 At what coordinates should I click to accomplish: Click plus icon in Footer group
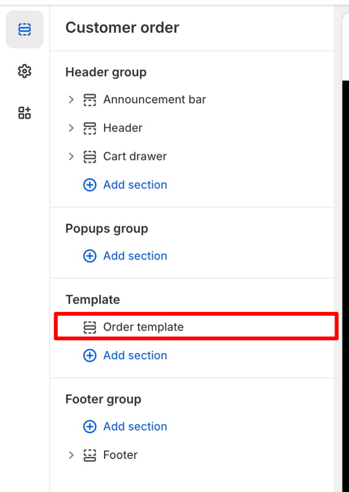tap(90, 427)
